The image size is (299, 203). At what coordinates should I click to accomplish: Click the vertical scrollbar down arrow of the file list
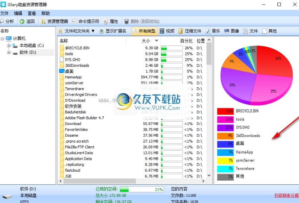pyautogui.click(x=209, y=175)
